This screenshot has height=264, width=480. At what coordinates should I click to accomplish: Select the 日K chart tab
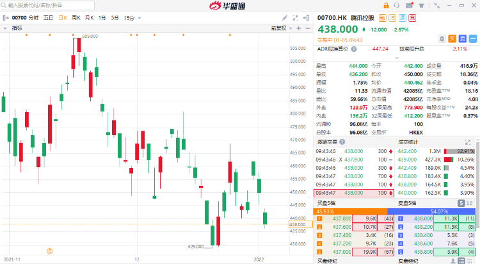63,18
